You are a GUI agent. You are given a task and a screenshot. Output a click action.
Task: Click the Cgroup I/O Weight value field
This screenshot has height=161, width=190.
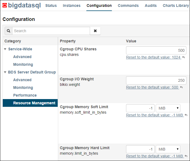(156, 80)
